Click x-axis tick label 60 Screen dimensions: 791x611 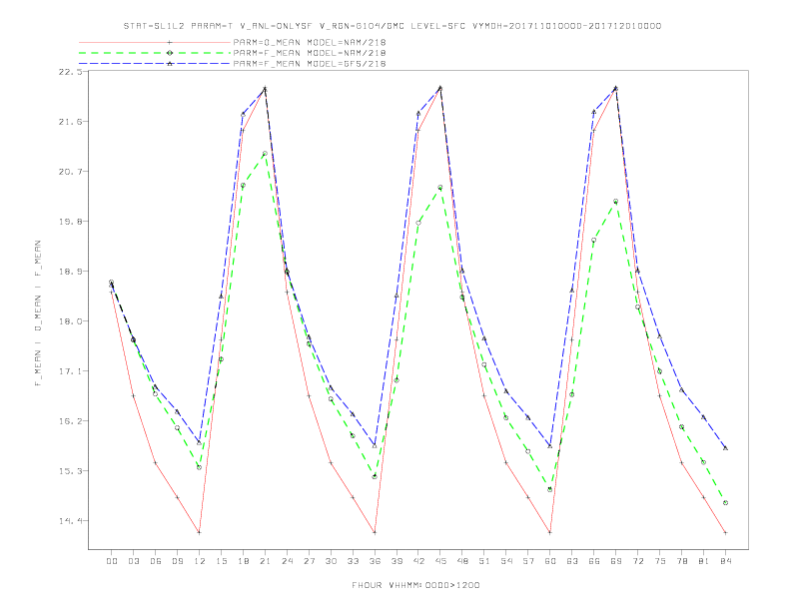tap(550, 561)
